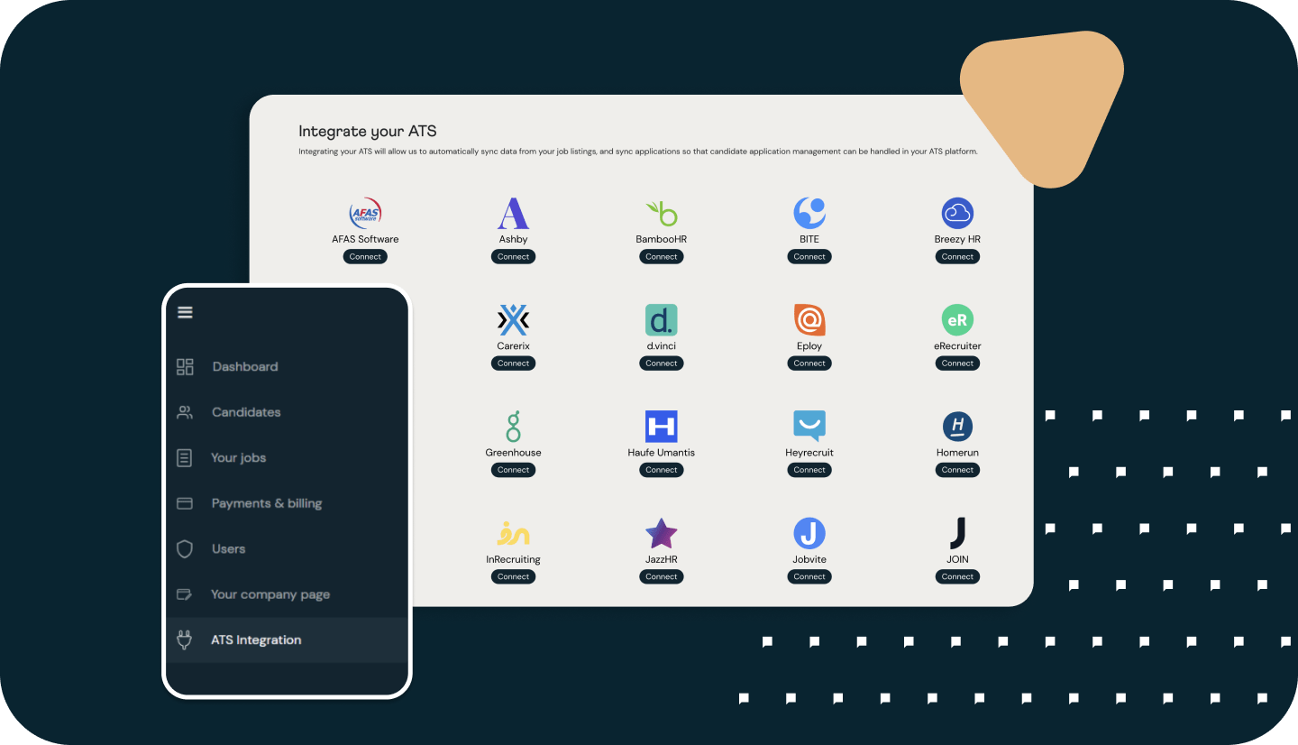This screenshot has width=1298, height=745.
Task: Connect InRecruiting integration
Action: coord(513,576)
